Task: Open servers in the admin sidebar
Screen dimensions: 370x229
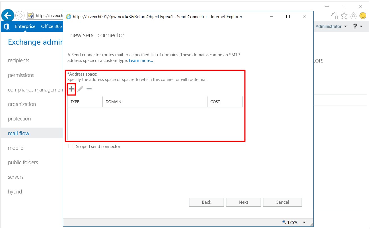Action: coord(16,177)
